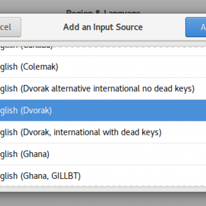Choose English (Ghana, GILLBT) entry
The width and height of the screenshot is (206, 206).
click(x=103, y=176)
